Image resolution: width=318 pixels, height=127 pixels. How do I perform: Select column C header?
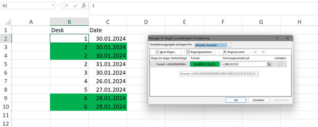[x=108, y=22]
